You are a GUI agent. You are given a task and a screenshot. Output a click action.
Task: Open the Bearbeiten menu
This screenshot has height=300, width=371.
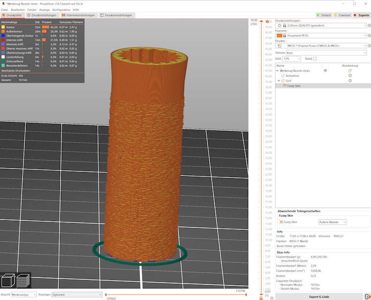pos(18,10)
